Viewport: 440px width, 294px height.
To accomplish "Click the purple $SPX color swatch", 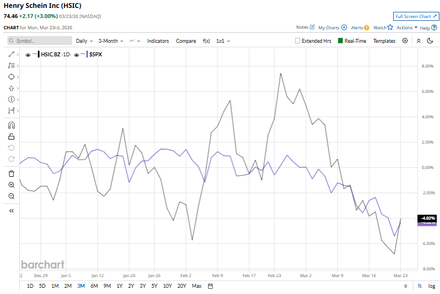I will click(87, 55).
